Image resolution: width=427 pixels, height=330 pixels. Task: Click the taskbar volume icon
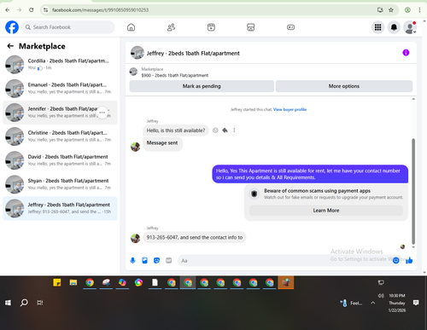coord(381,296)
